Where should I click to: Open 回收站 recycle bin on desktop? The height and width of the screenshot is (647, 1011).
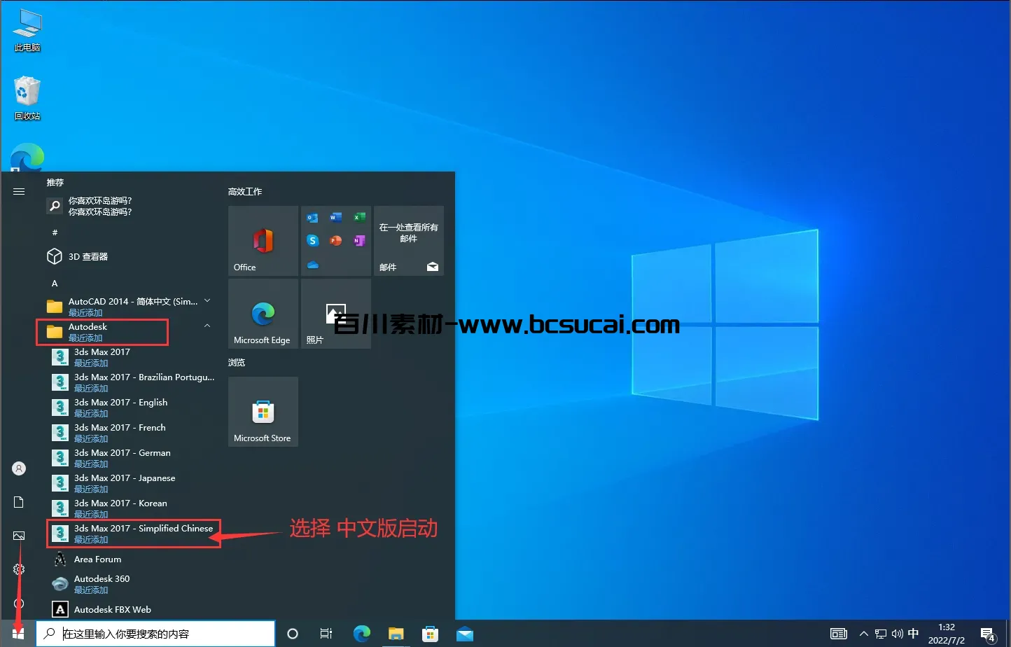click(27, 99)
